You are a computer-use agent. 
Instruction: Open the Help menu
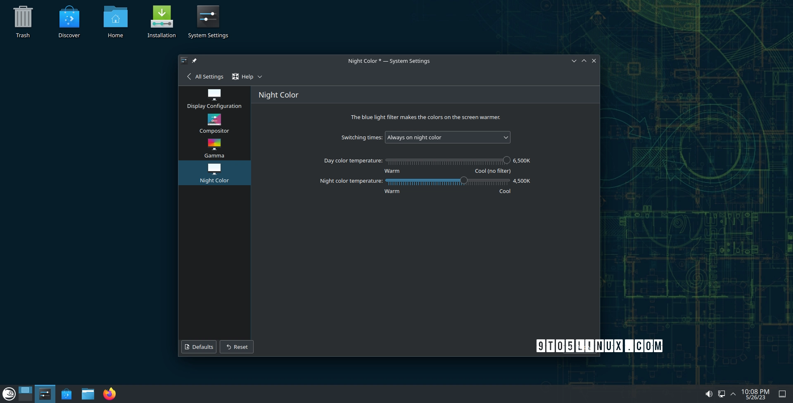click(x=243, y=76)
